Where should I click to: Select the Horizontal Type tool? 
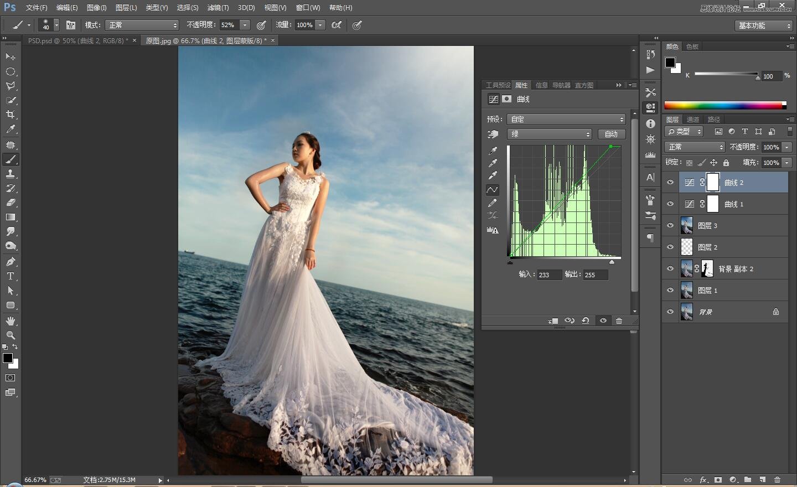[11, 276]
